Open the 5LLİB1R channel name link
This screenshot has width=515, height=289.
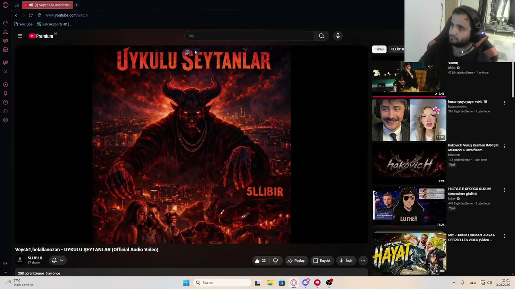tap(35, 258)
